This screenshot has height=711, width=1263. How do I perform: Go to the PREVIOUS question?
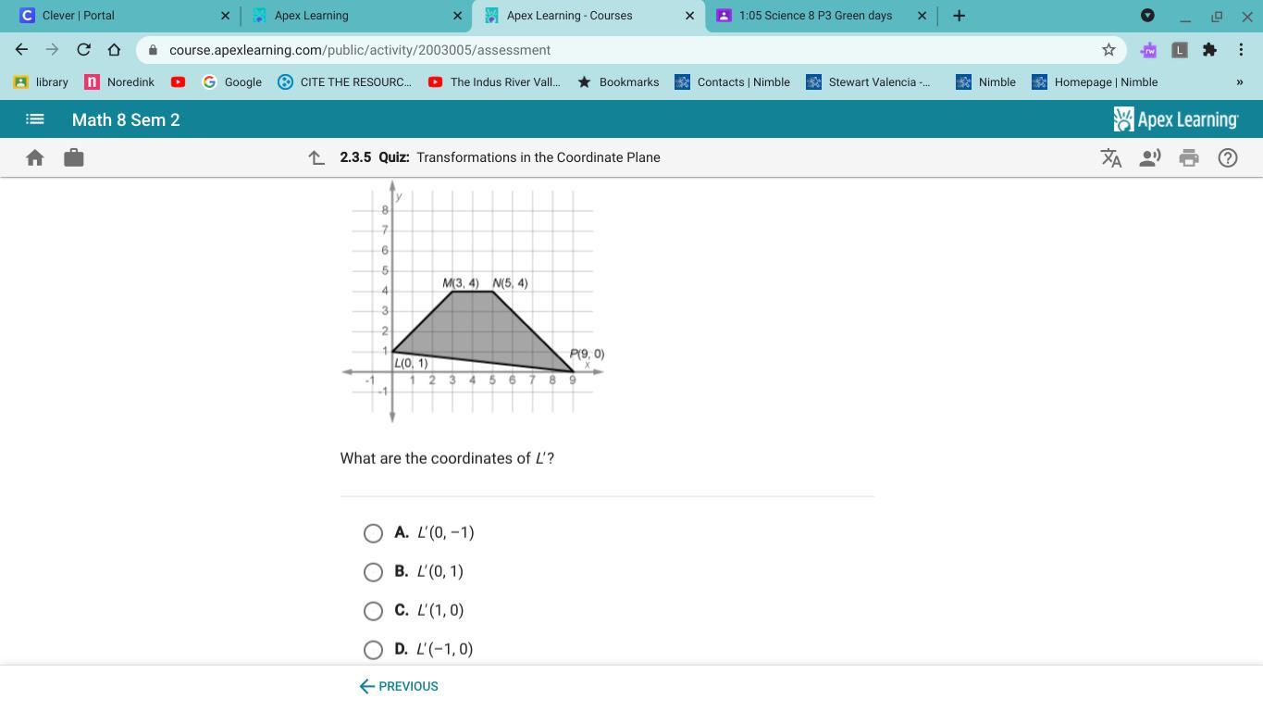point(399,686)
